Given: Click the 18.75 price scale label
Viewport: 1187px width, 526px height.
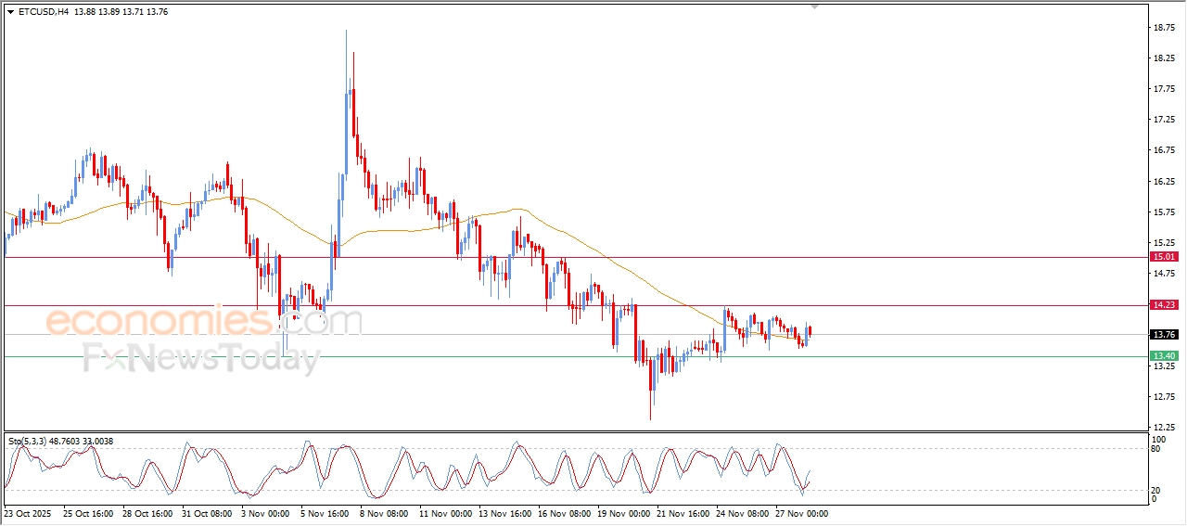Looking at the screenshot, I should (1162, 28).
